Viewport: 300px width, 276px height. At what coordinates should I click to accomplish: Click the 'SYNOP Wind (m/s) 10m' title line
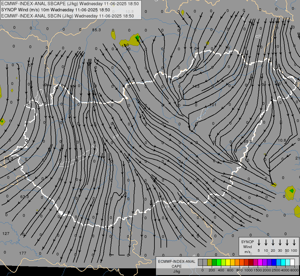click(x=55, y=10)
